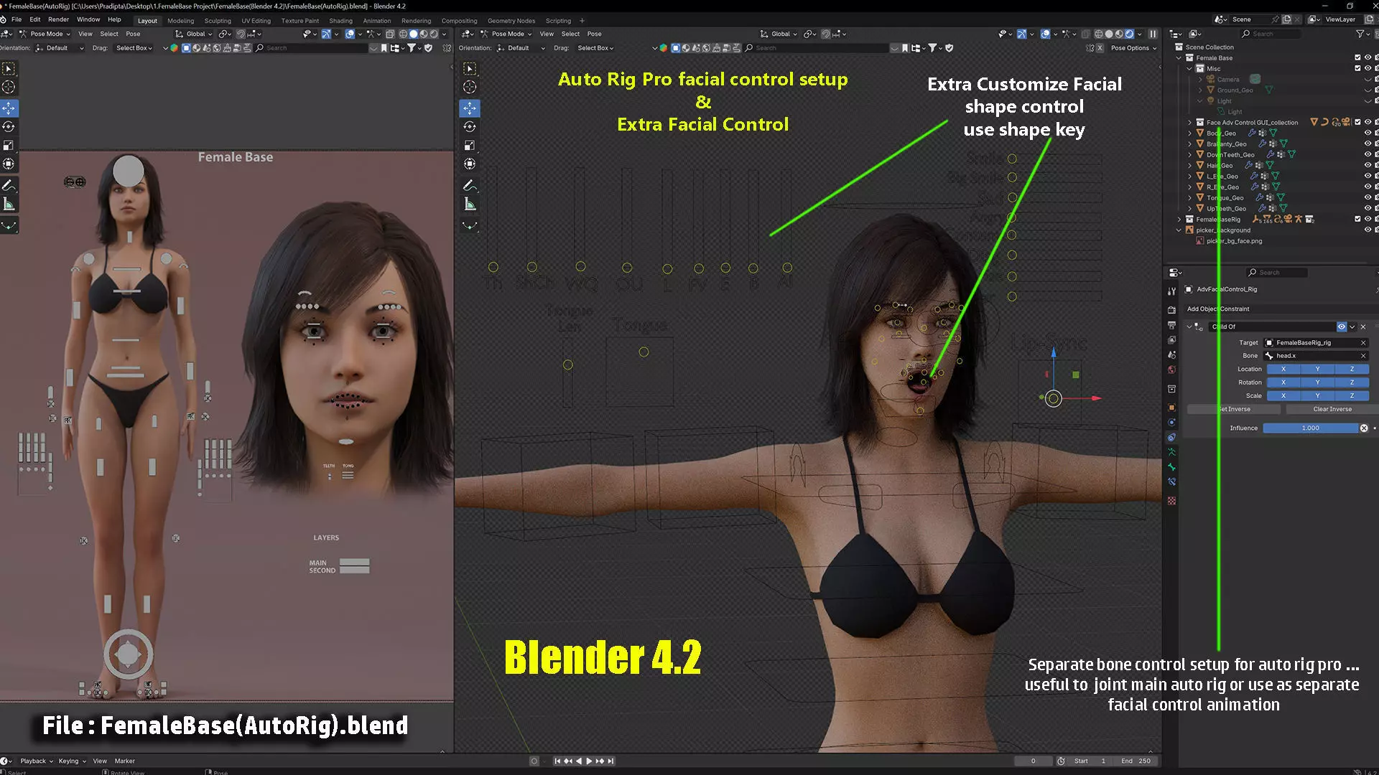Open the Pose menu in right viewport
Image resolution: width=1379 pixels, height=775 pixels.
[594, 34]
